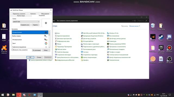Screen dimensions: 174x97
Task: Open Мелкие значки view dropdown
Action: click(135, 26)
